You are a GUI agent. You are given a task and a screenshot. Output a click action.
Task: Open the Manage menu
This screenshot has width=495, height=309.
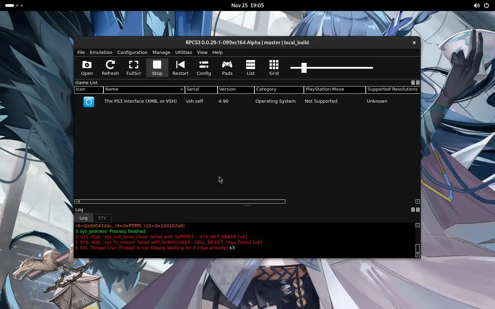[x=161, y=52]
